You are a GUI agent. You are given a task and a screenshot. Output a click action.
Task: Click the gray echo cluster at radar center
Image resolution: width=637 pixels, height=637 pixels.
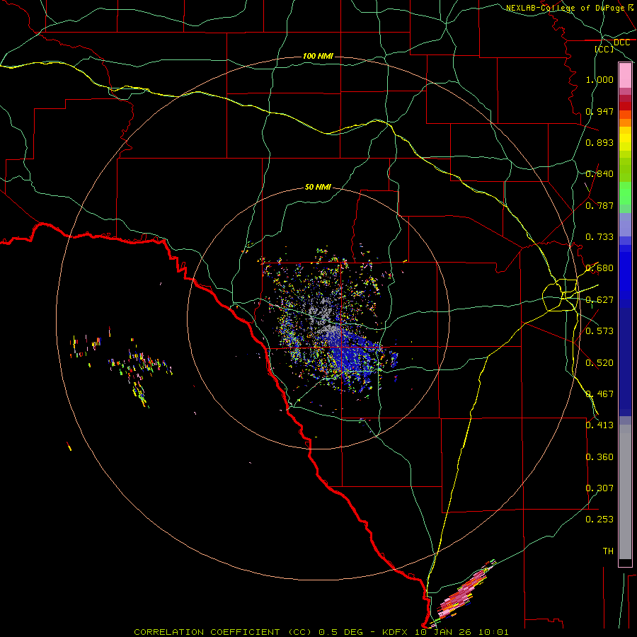point(325,315)
